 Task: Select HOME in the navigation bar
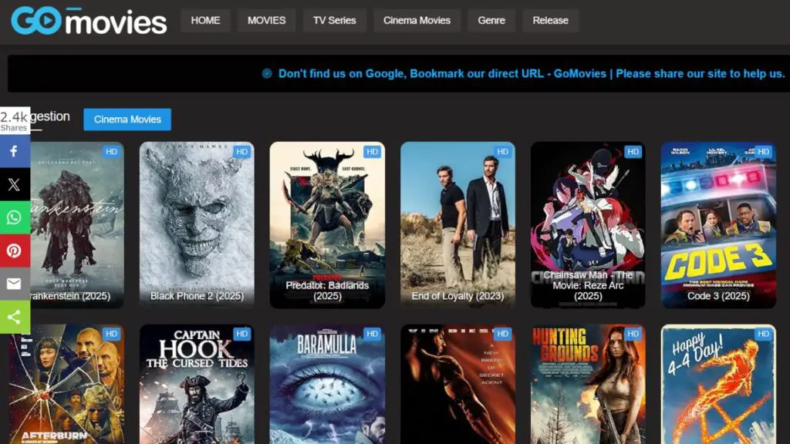pyautogui.click(x=205, y=20)
